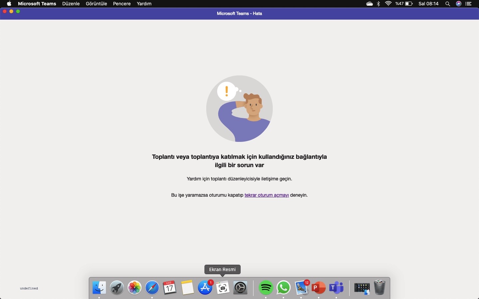Open the Microsoft Teams application menu
The width and height of the screenshot is (479, 299).
tap(37, 4)
